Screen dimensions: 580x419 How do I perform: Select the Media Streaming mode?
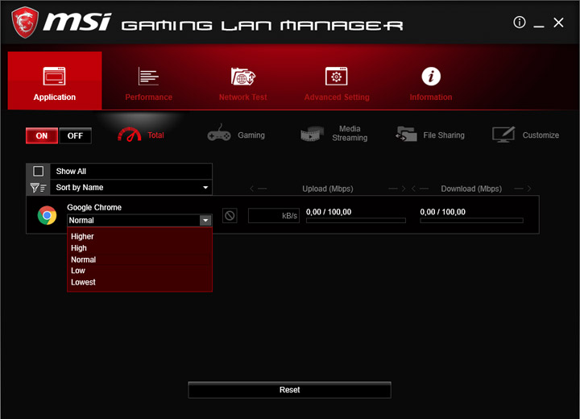click(334, 133)
